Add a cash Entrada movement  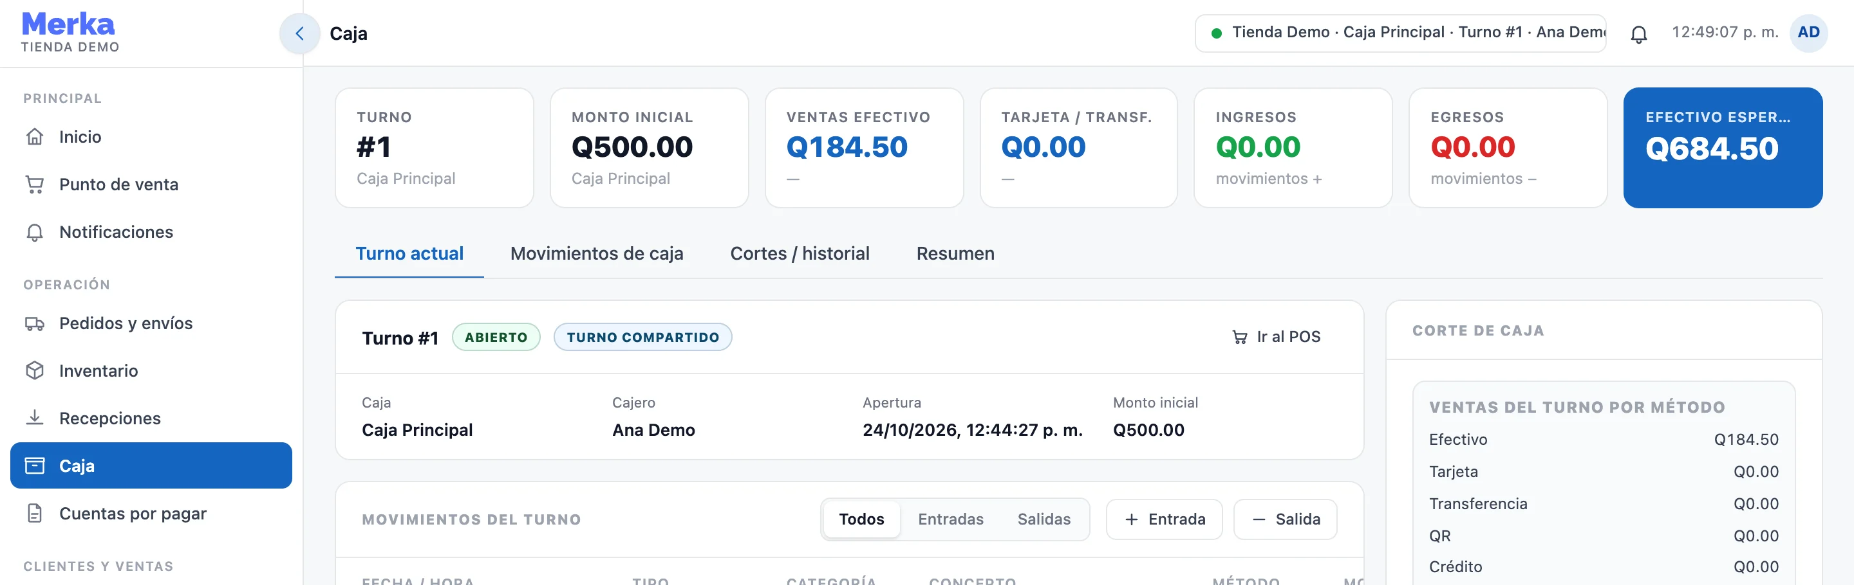(1164, 519)
